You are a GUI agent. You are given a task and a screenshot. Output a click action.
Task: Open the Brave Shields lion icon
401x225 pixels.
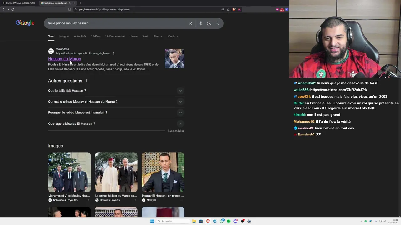pos(234,9)
